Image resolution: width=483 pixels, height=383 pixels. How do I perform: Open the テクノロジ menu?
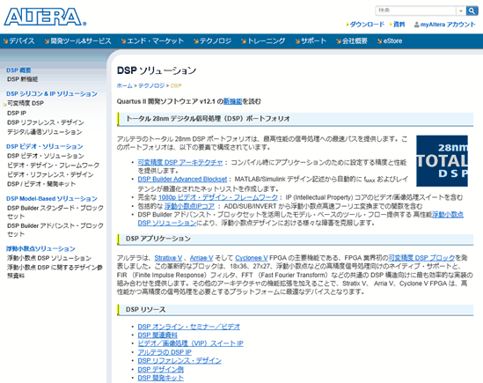215,41
